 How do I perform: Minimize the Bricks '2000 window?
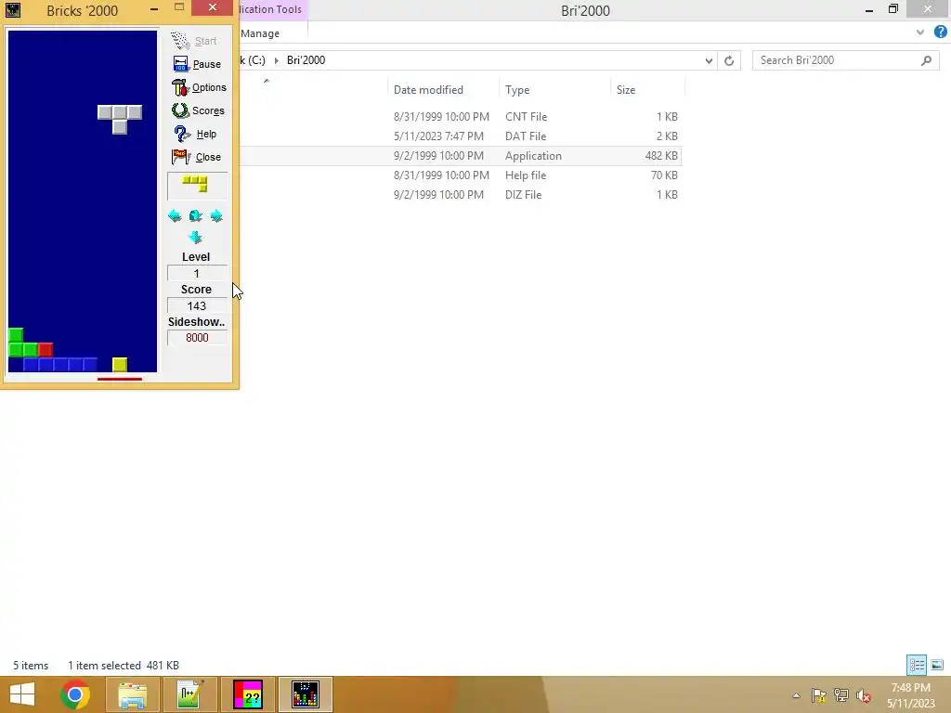pos(154,9)
